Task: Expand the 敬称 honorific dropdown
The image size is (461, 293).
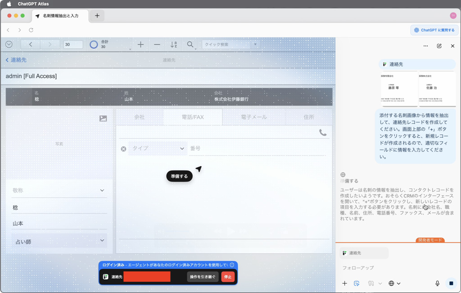Action: click(x=59, y=191)
